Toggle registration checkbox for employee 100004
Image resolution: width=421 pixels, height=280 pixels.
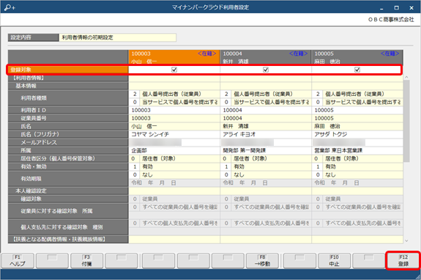(266, 70)
